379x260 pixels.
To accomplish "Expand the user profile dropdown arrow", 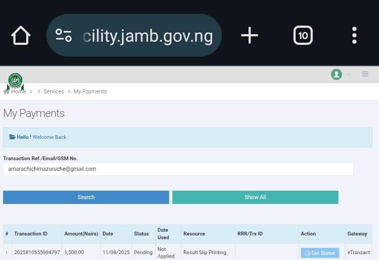I will pos(349,74).
